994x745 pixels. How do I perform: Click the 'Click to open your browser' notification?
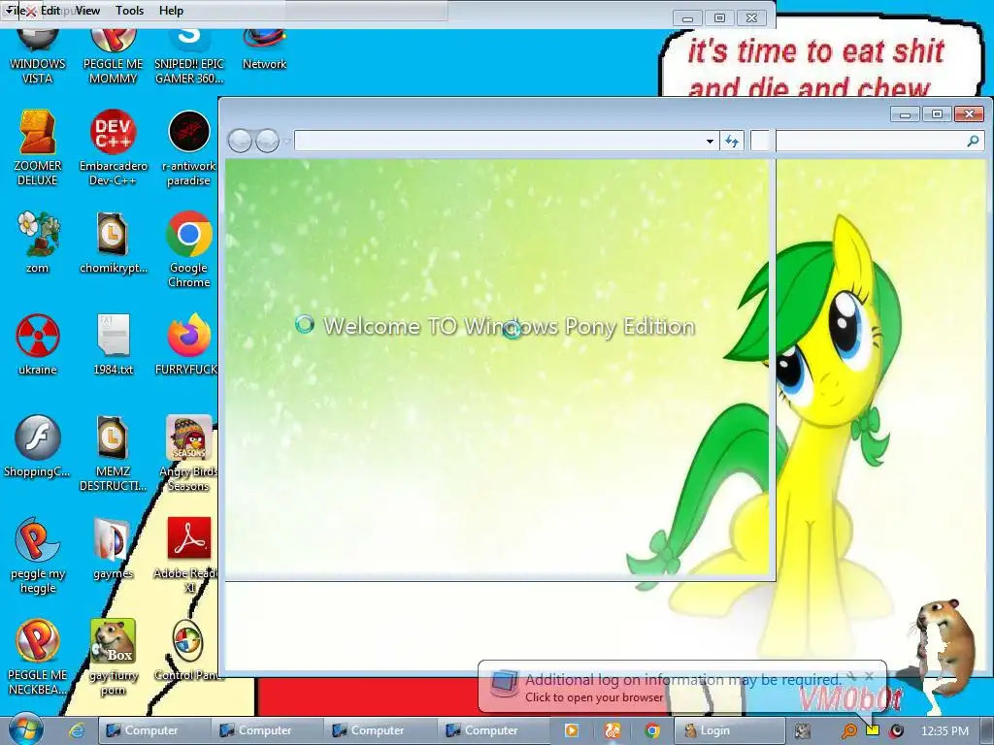(x=594, y=696)
